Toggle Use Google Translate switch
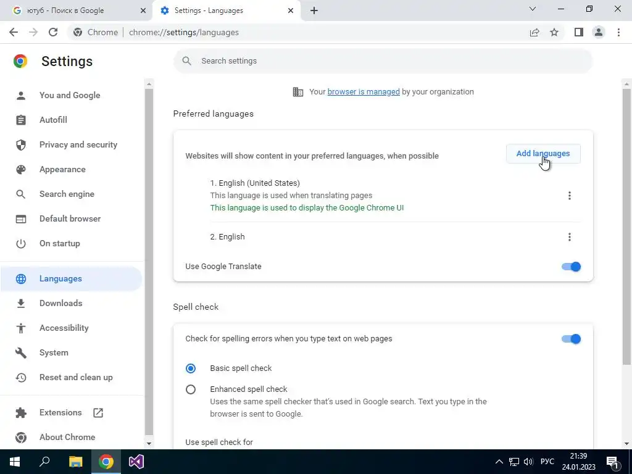The image size is (632, 474). pos(571,267)
